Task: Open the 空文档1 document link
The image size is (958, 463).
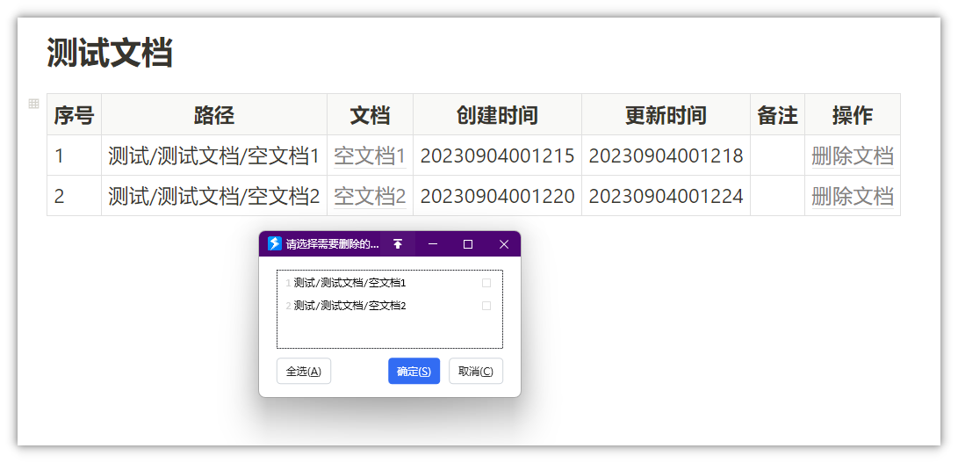Action: point(370,156)
